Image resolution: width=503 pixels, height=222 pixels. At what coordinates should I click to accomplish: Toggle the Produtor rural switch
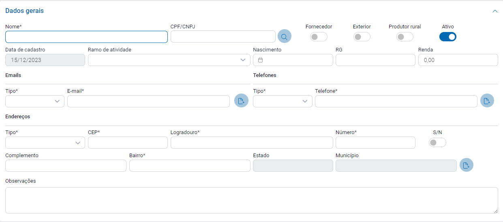click(405, 37)
